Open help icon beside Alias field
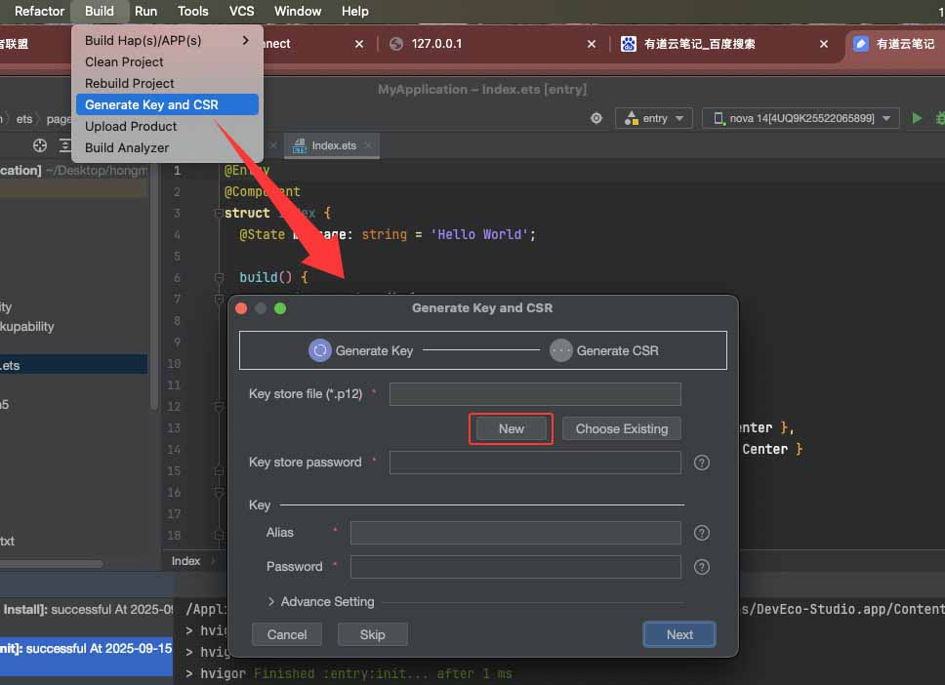Image resolution: width=945 pixels, height=685 pixels. [701, 533]
